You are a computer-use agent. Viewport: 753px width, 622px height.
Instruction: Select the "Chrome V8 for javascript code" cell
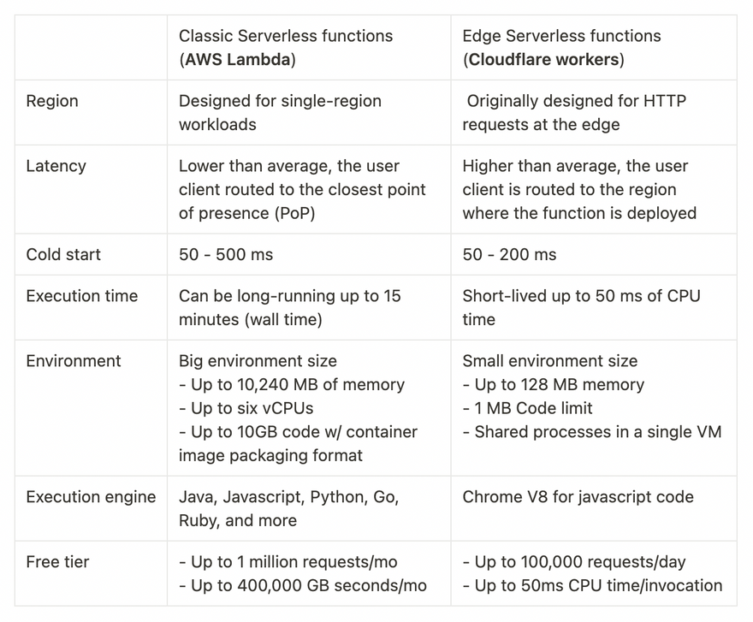pyautogui.click(x=578, y=497)
